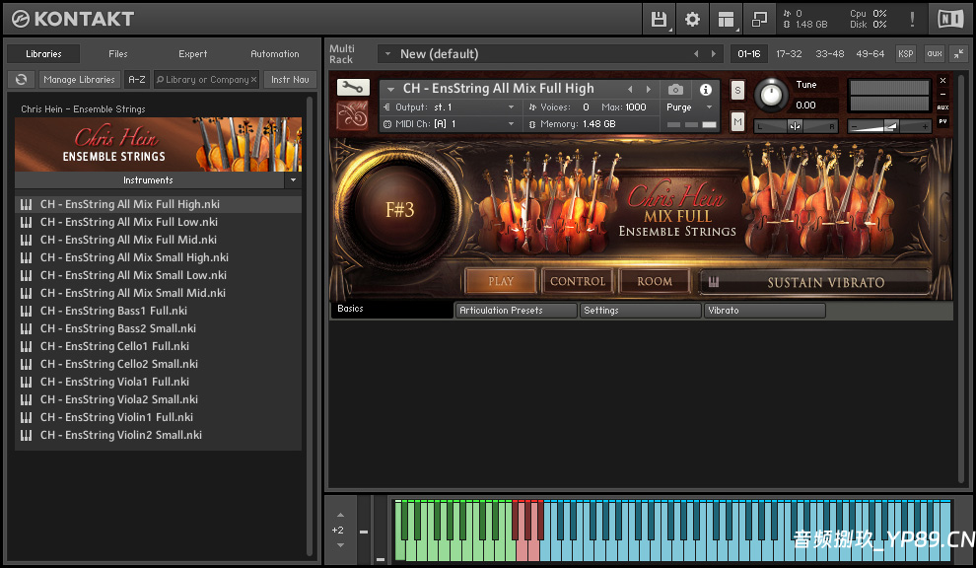Image resolution: width=976 pixels, height=568 pixels.
Task: Click the Native Instruments logo icon
Action: click(x=949, y=18)
